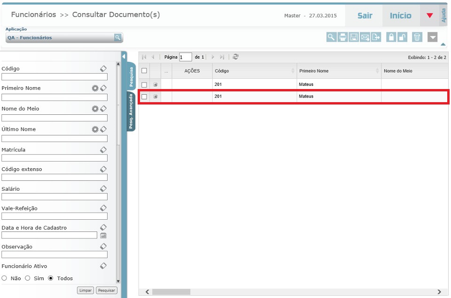451x298 pixels.
Task: Check the first row's checkbox
Action: tap(144, 85)
